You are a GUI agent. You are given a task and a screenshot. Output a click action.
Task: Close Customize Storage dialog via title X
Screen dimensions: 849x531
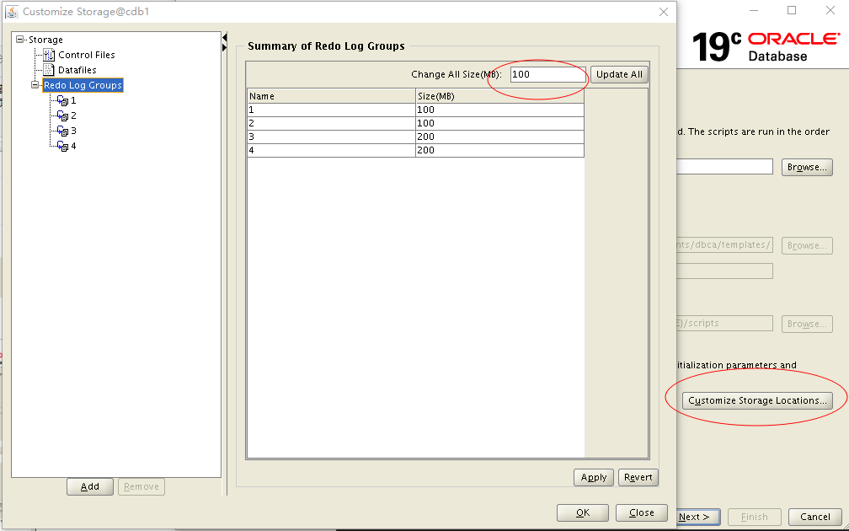664,12
